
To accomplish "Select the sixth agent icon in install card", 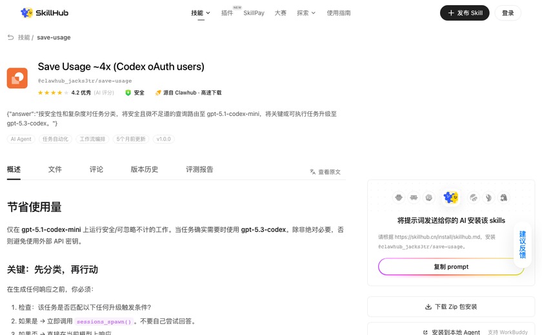I will coord(488,198).
